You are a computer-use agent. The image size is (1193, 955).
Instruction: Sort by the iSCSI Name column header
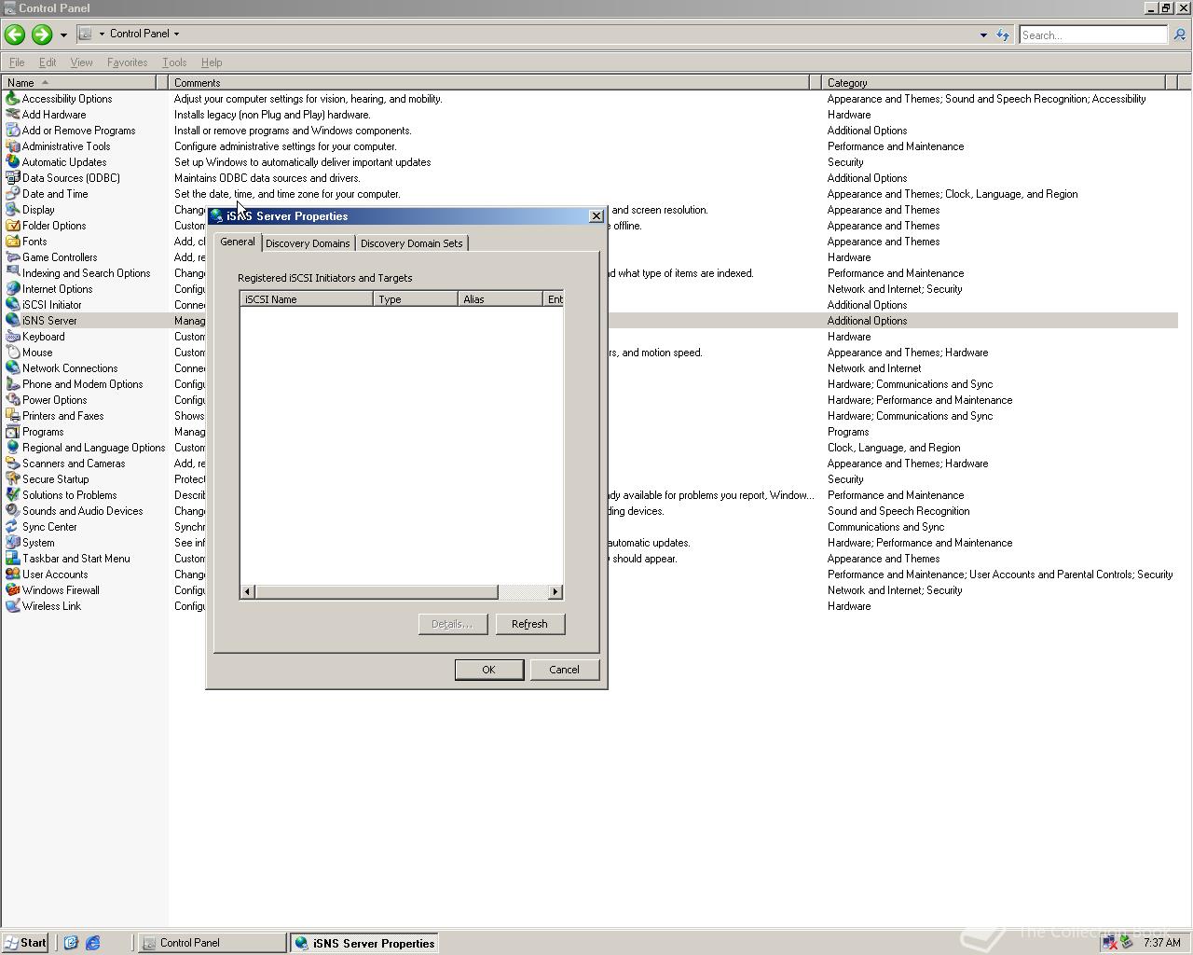[307, 299]
